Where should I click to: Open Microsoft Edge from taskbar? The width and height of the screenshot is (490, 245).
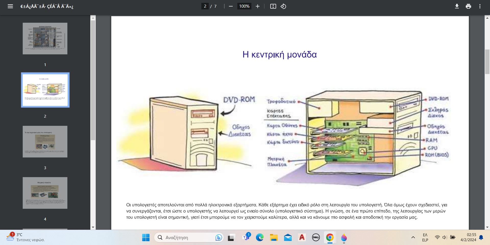tap(260, 238)
